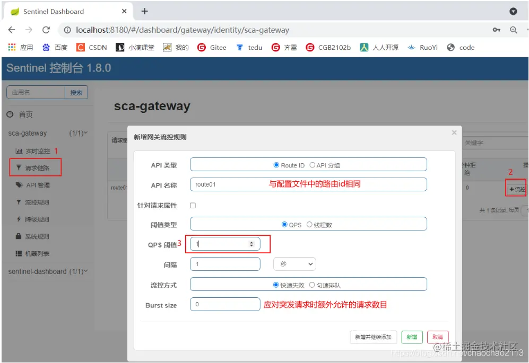The image size is (529, 363).
Task: Open the 我的 bookmark
Action: [176, 48]
